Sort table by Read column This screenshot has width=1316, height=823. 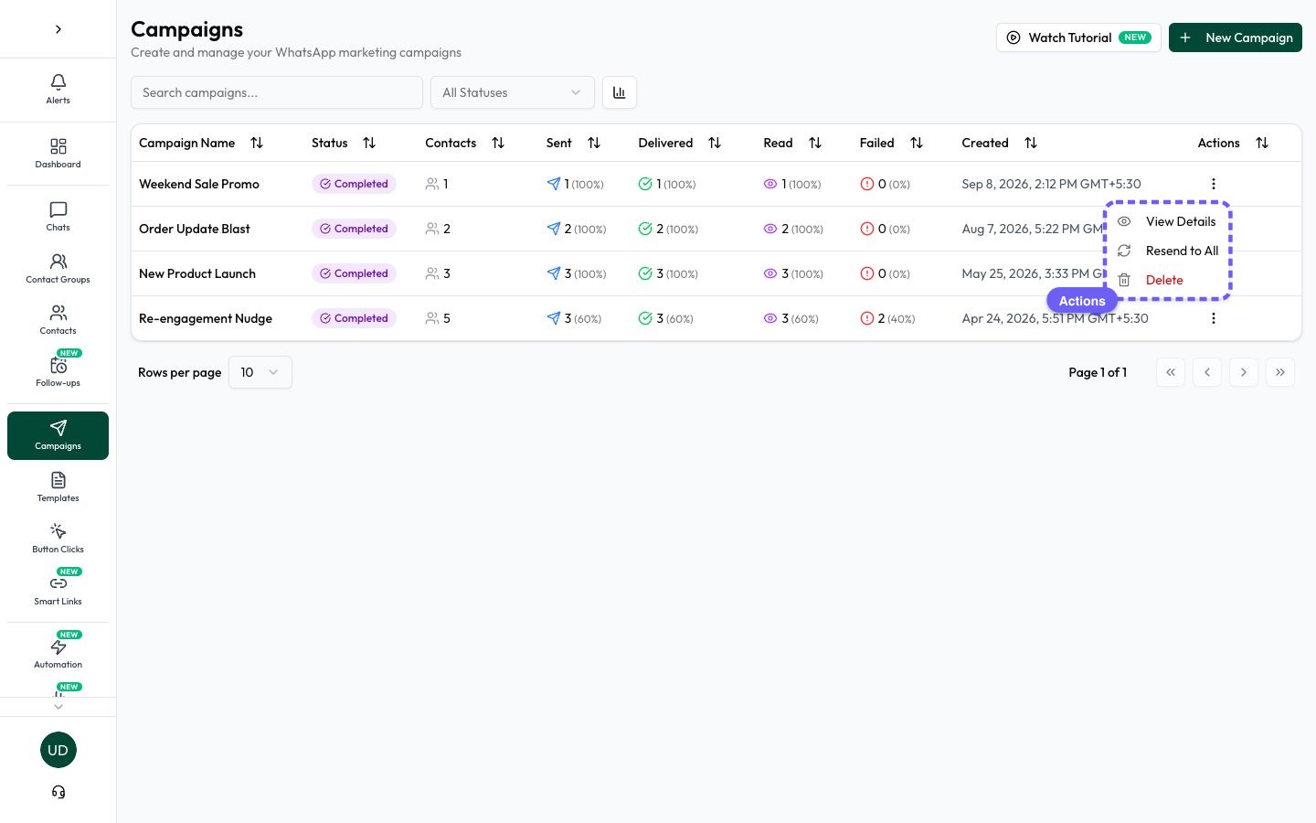[x=792, y=143]
